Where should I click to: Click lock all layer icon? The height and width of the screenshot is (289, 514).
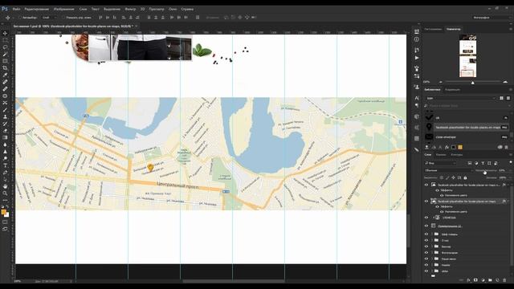coord(465,177)
